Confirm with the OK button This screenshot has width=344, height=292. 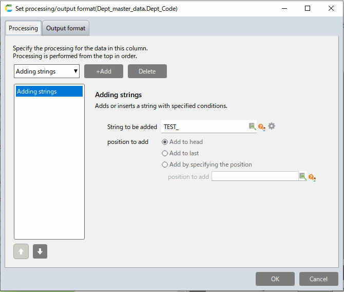click(275, 279)
